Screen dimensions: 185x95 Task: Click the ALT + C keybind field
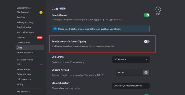click(x=133, y=73)
